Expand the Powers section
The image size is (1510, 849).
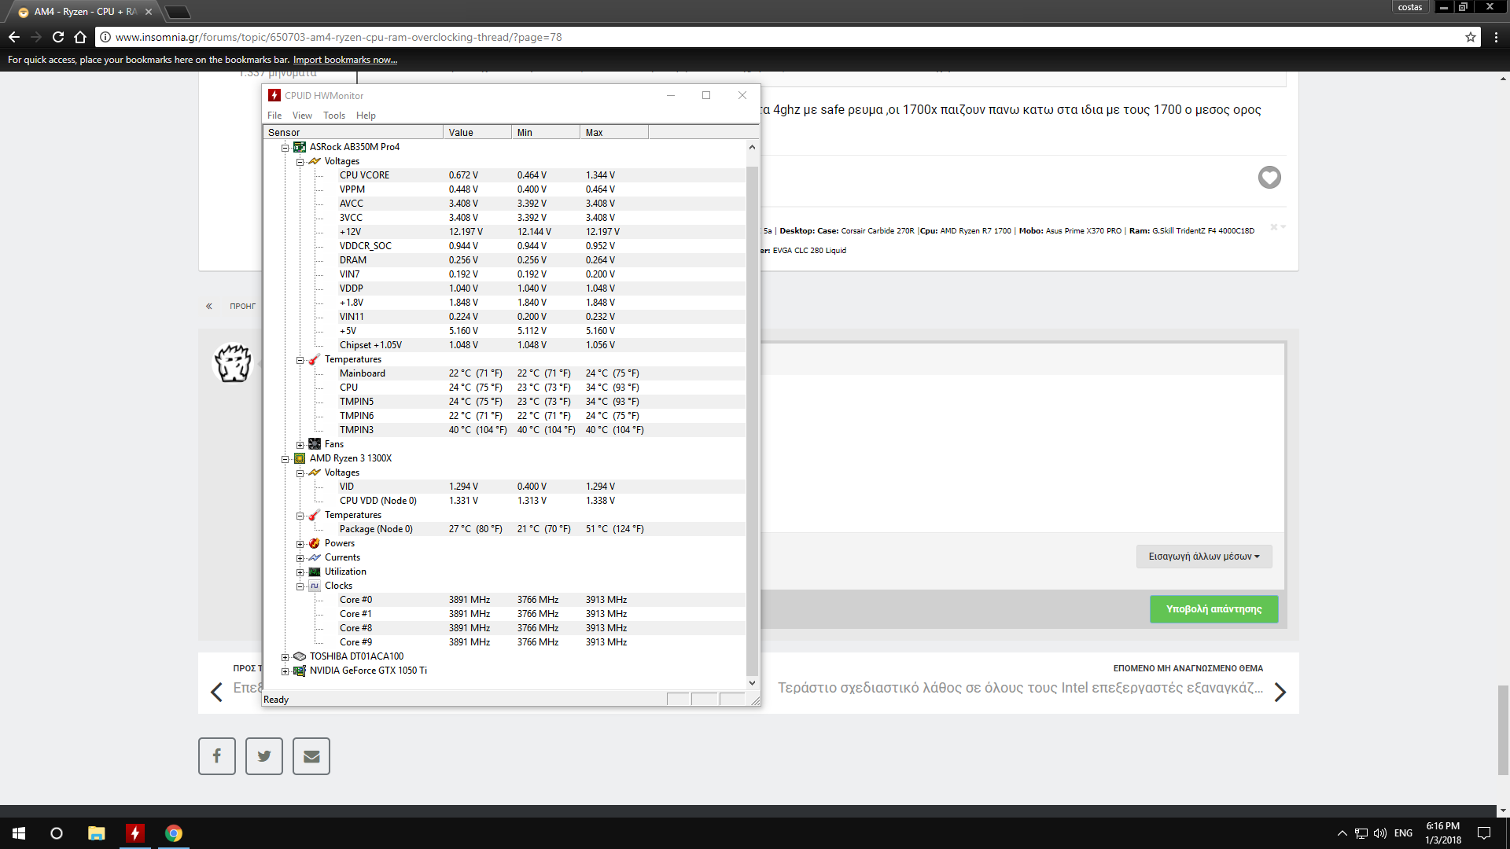pos(300,544)
